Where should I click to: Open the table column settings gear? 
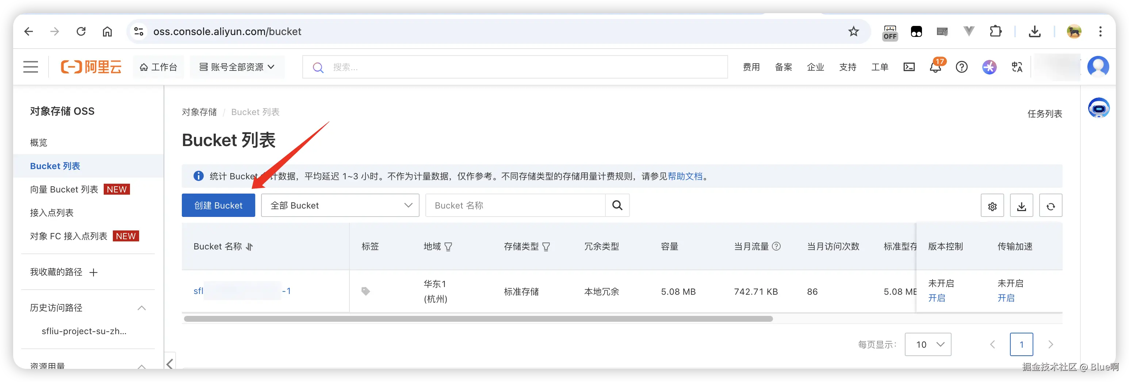pos(992,206)
